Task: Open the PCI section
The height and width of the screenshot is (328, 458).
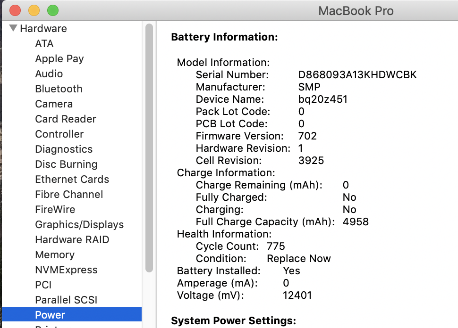Action: (x=43, y=285)
